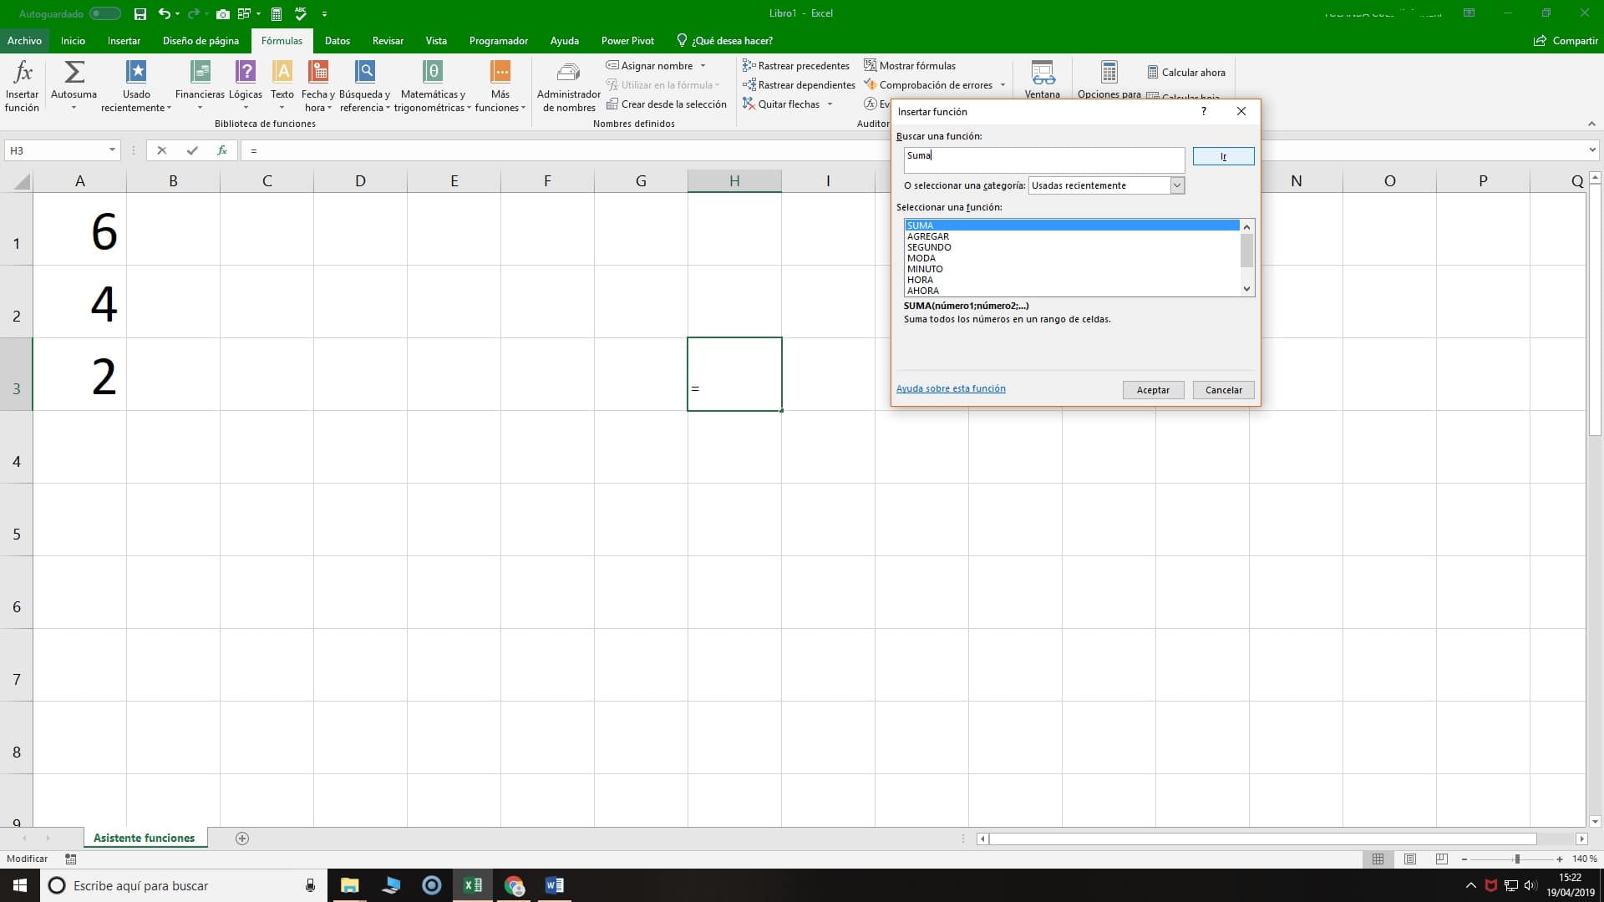Screen dimensions: 1604x902
Task: Select MODA in the function list
Action: pos(1073,258)
